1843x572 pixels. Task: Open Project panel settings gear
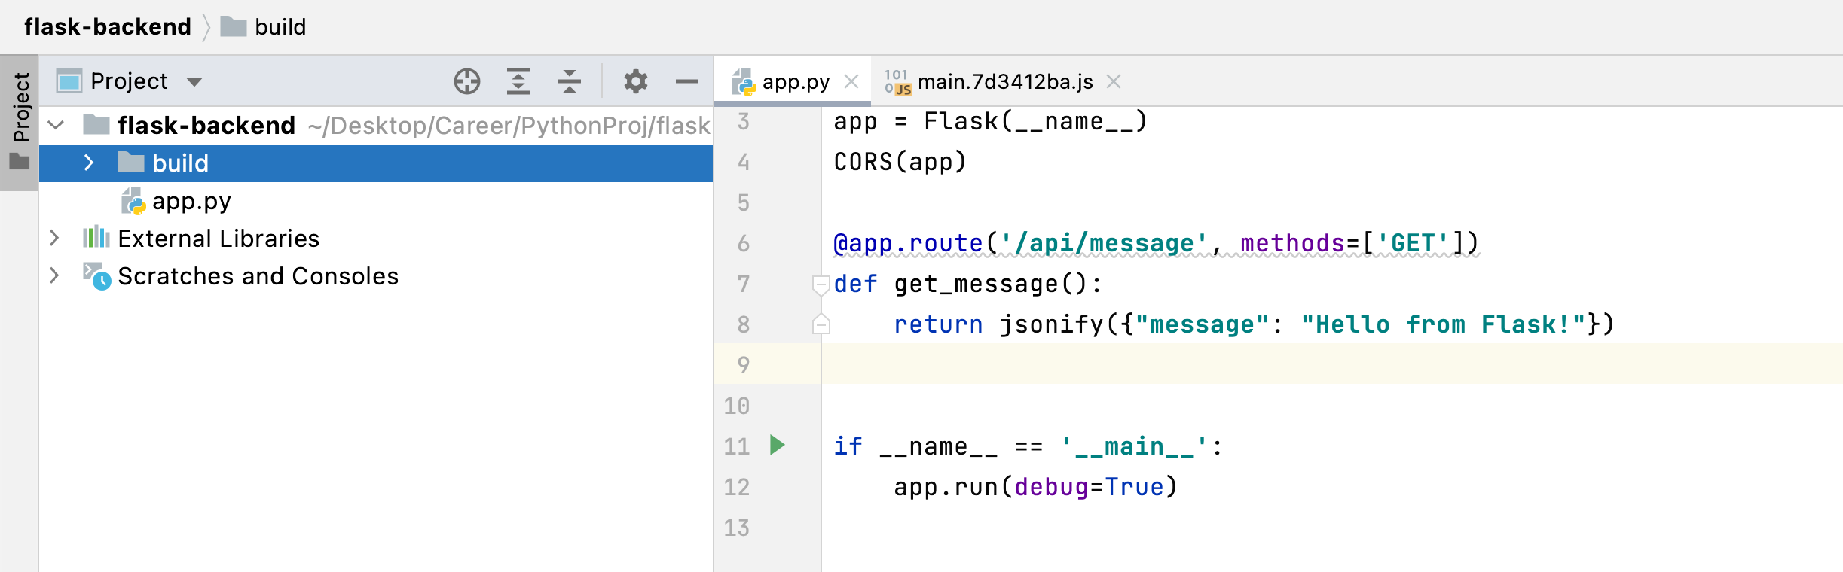pyautogui.click(x=636, y=81)
